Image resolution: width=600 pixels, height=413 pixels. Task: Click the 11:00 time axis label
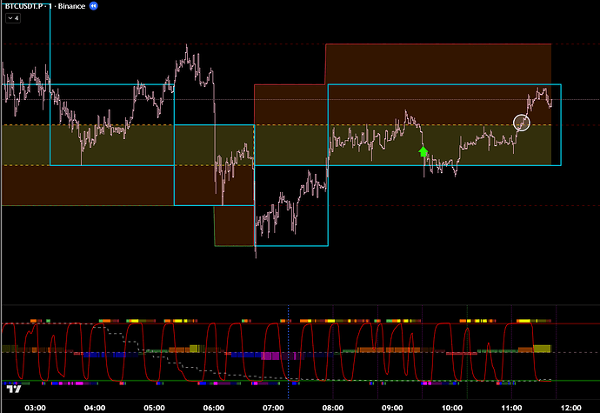point(511,406)
